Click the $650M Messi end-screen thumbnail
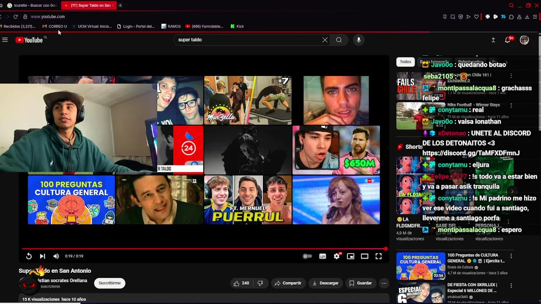 pyautogui.click(x=336, y=150)
